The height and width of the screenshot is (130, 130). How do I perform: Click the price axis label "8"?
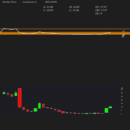pos(121,110)
